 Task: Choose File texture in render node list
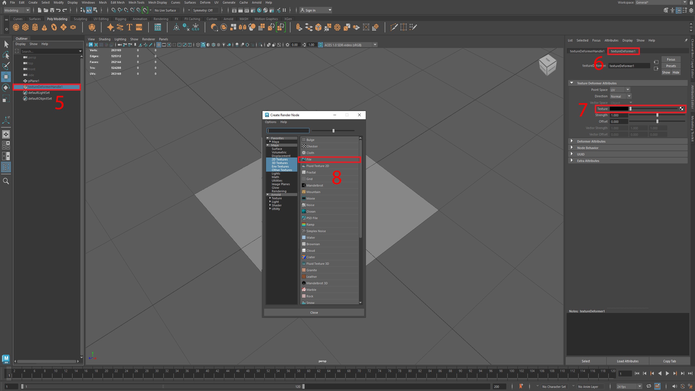[330, 159]
